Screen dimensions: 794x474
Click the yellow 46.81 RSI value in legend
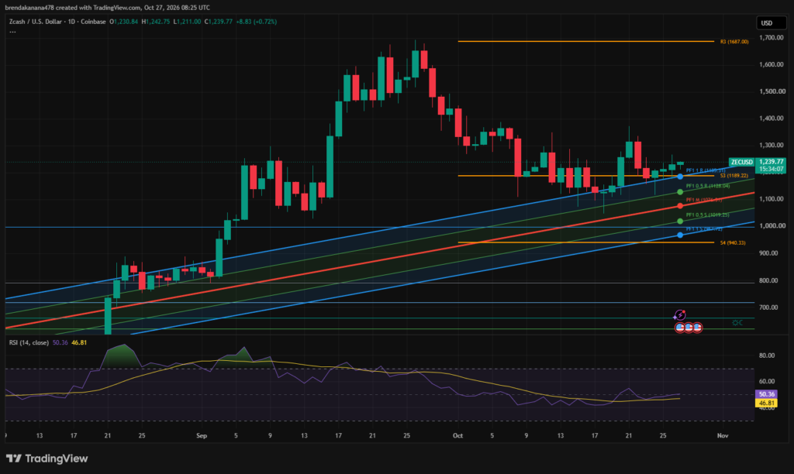tap(79, 342)
